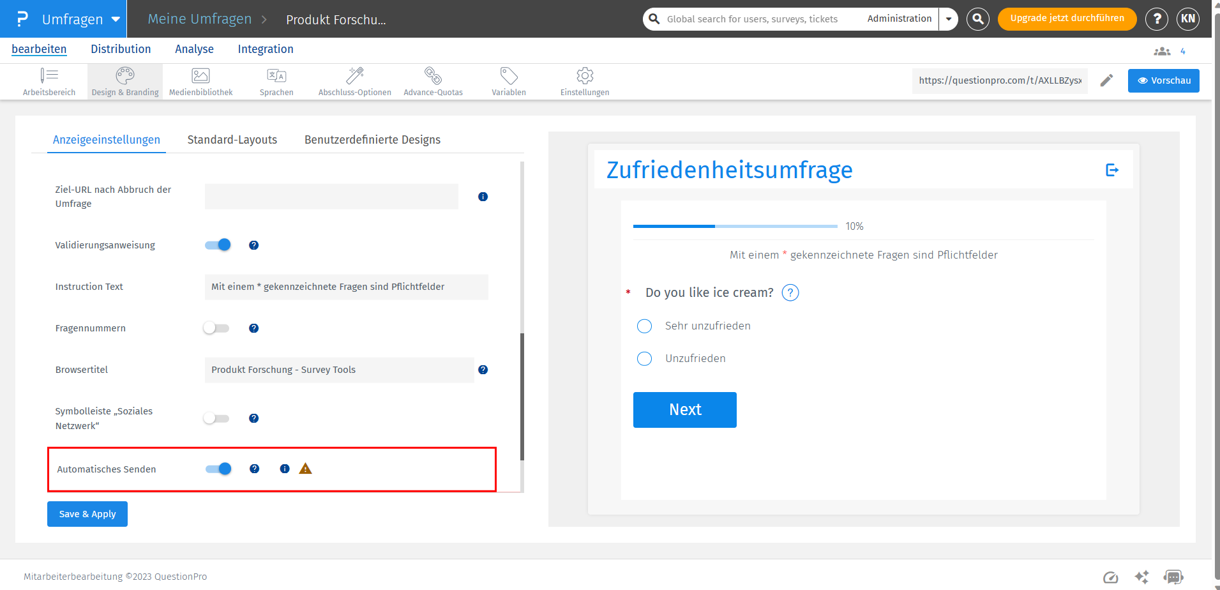Go to Meine Umfragen breadcrumb link

pyautogui.click(x=200, y=19)
